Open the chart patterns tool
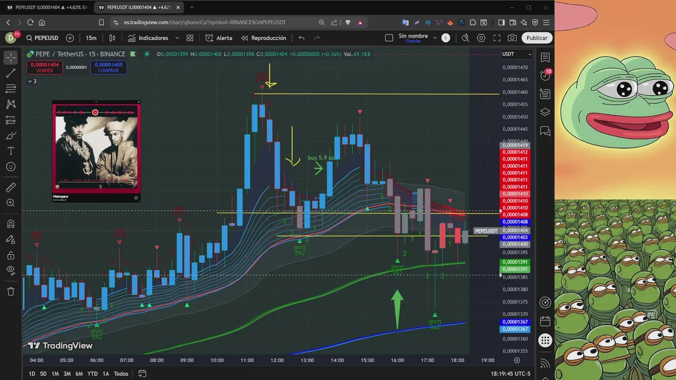Image resolution: width=676 pixels, height=380 pixels. point(11,104)
